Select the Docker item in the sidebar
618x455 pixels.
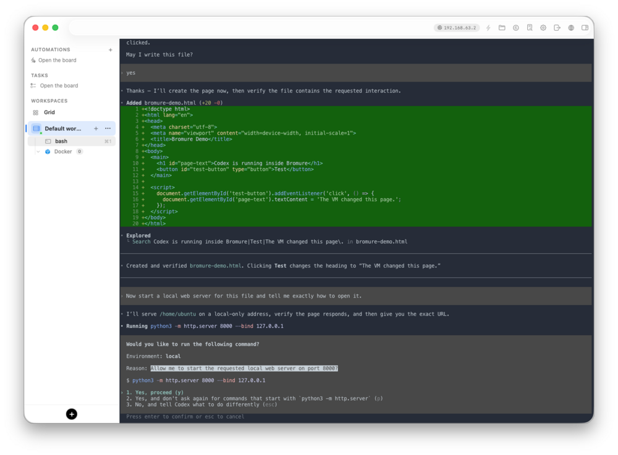[63, 151]
